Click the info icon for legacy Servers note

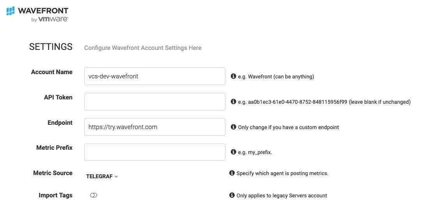pyautogui.click(x=232, y=195)
